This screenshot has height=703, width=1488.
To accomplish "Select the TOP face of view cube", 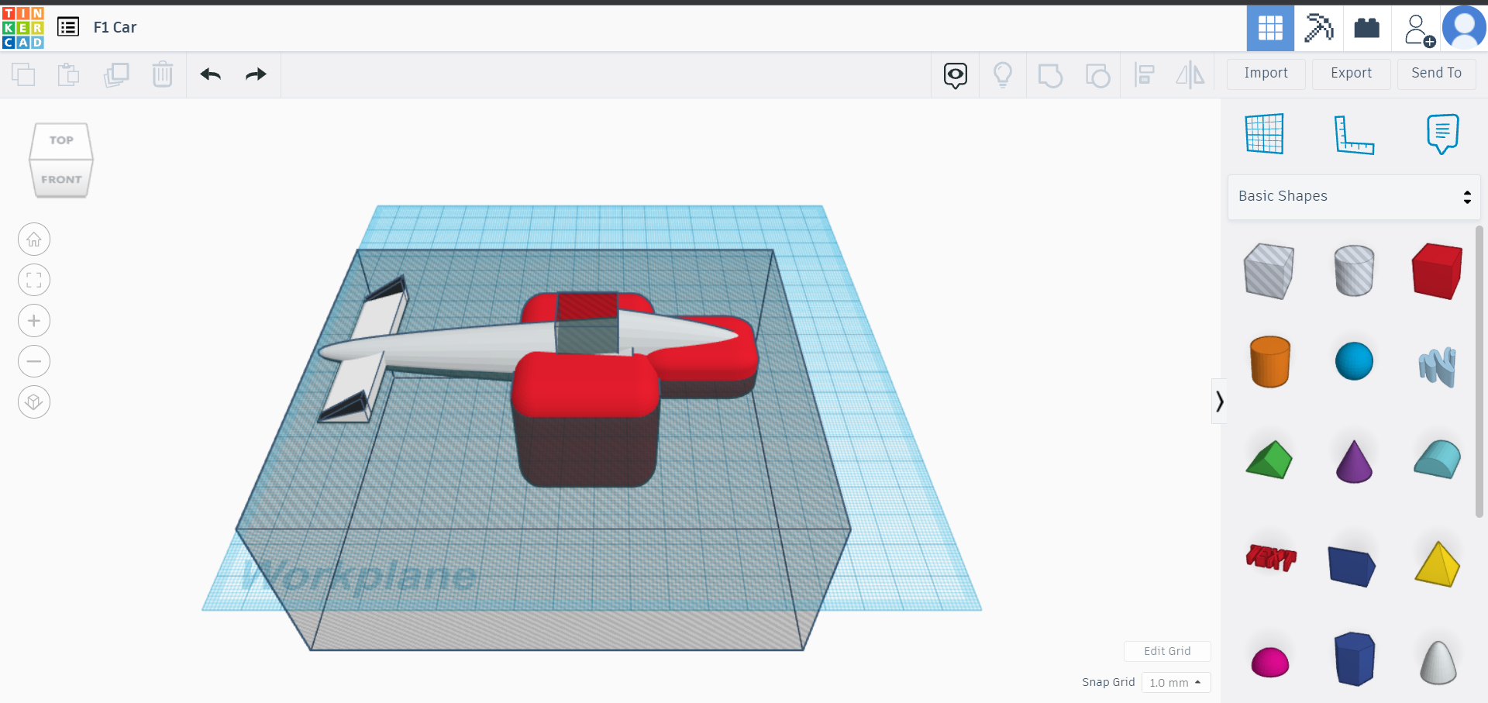I will pyautogui.click(x=61, y=140).
